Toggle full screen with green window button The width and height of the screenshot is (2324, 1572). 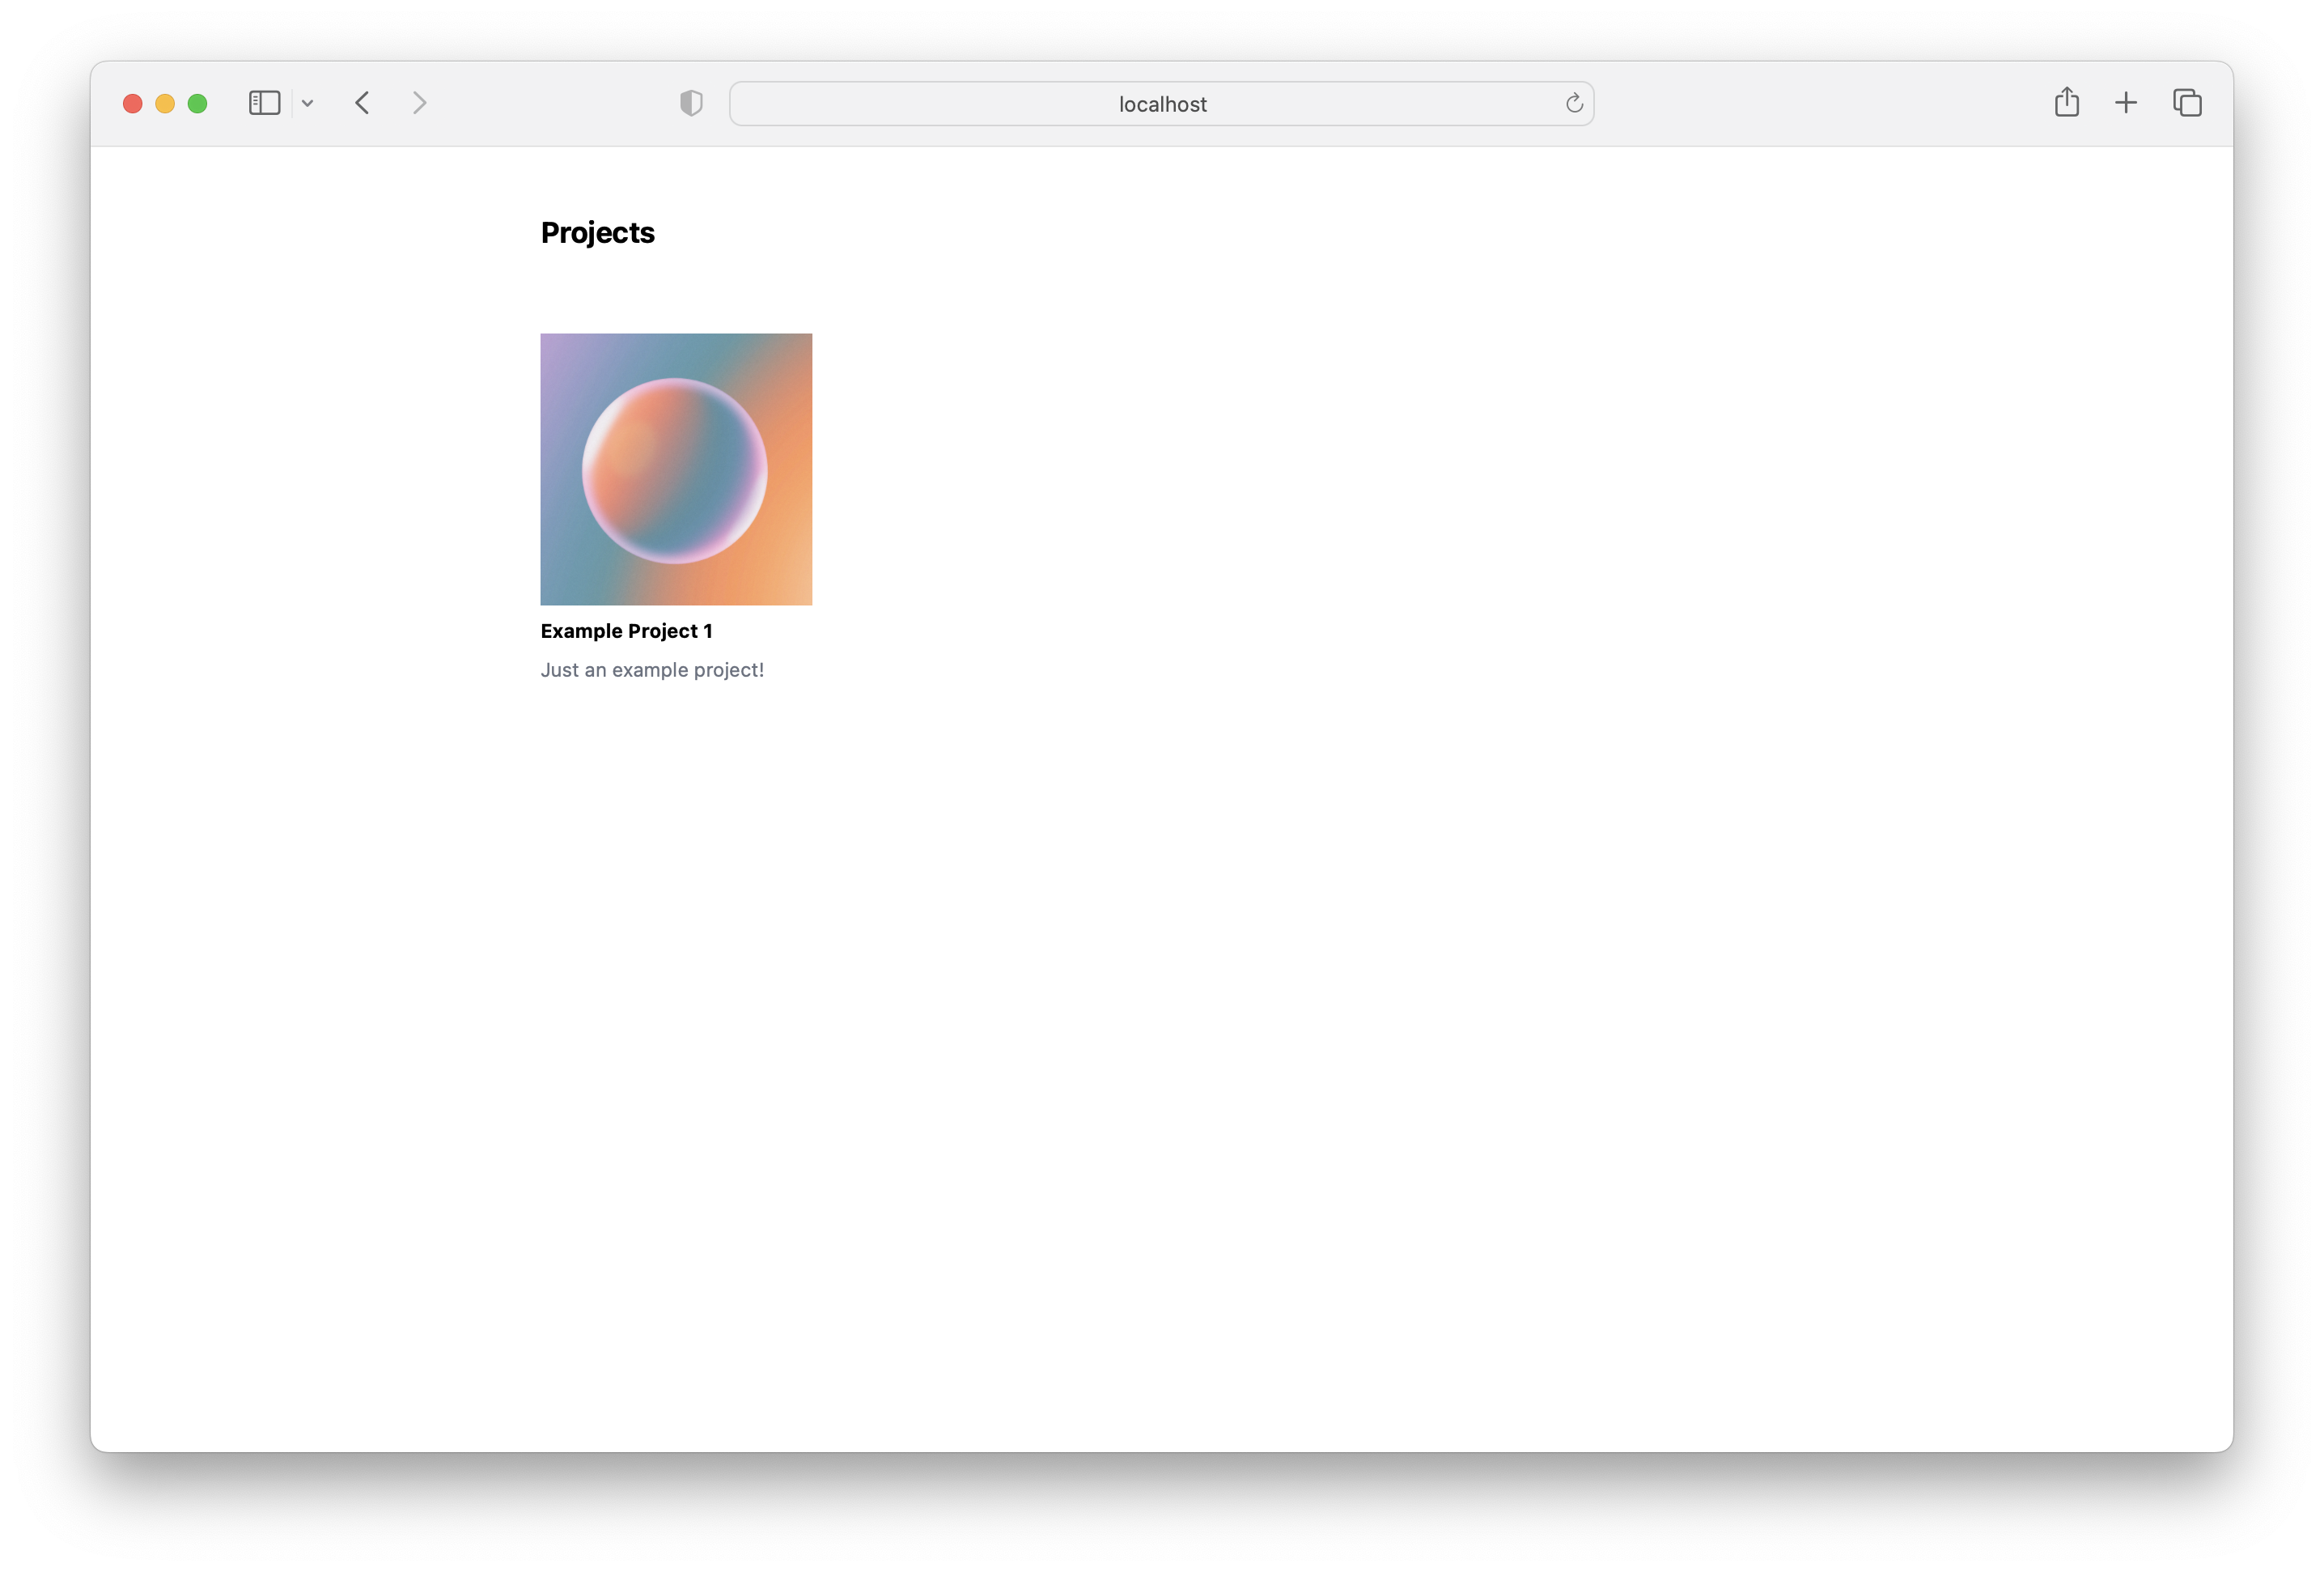click(x=197, y=102)
